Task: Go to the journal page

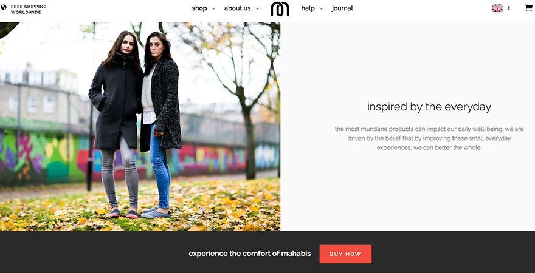Action: pos(342,8)
